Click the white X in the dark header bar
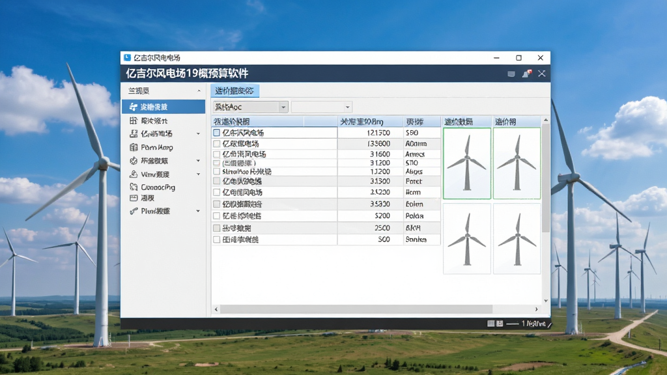The width and height of the screenshot is (667, 375). pyautogui.click(x=541, y=74)
